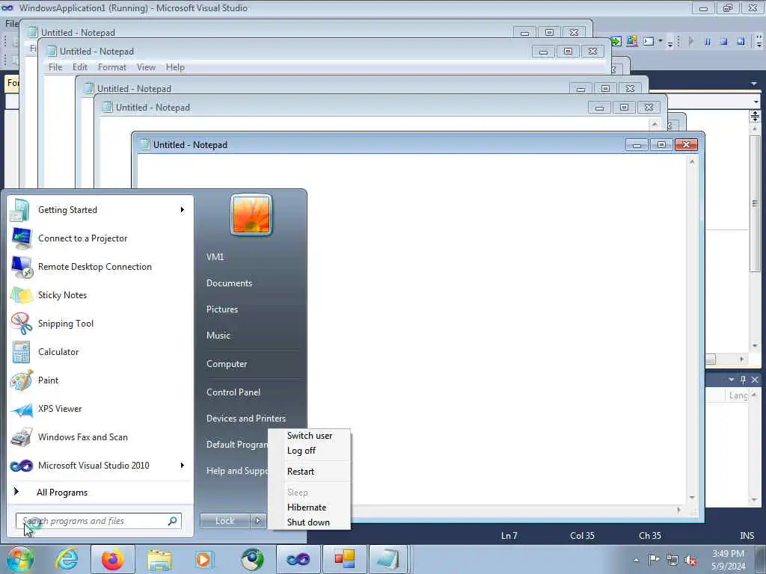The height and width of the screenshot is (574, 766).
Task: Open the Visual Studio panel dropdown arrow beside pin
Action: click(732, 379)
